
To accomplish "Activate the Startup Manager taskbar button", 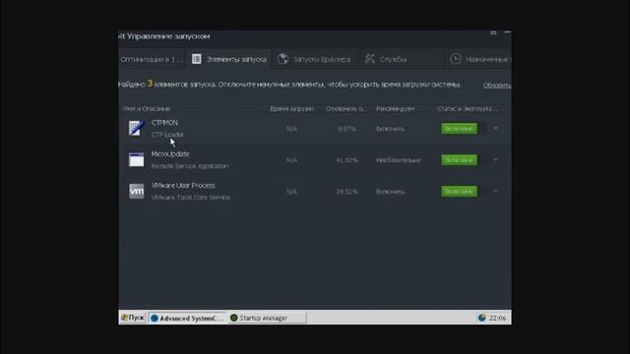I will (267, 318).
